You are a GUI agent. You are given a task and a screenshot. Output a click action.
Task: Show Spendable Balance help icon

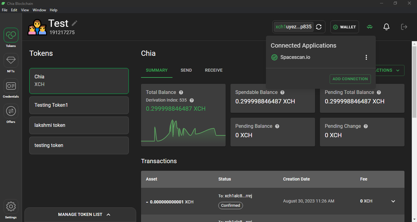[x=282, y=92]
